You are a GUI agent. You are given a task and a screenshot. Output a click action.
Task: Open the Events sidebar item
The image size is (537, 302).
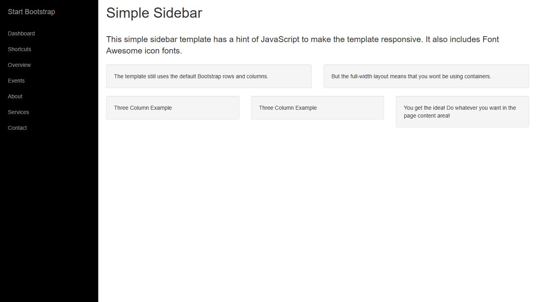16,81
